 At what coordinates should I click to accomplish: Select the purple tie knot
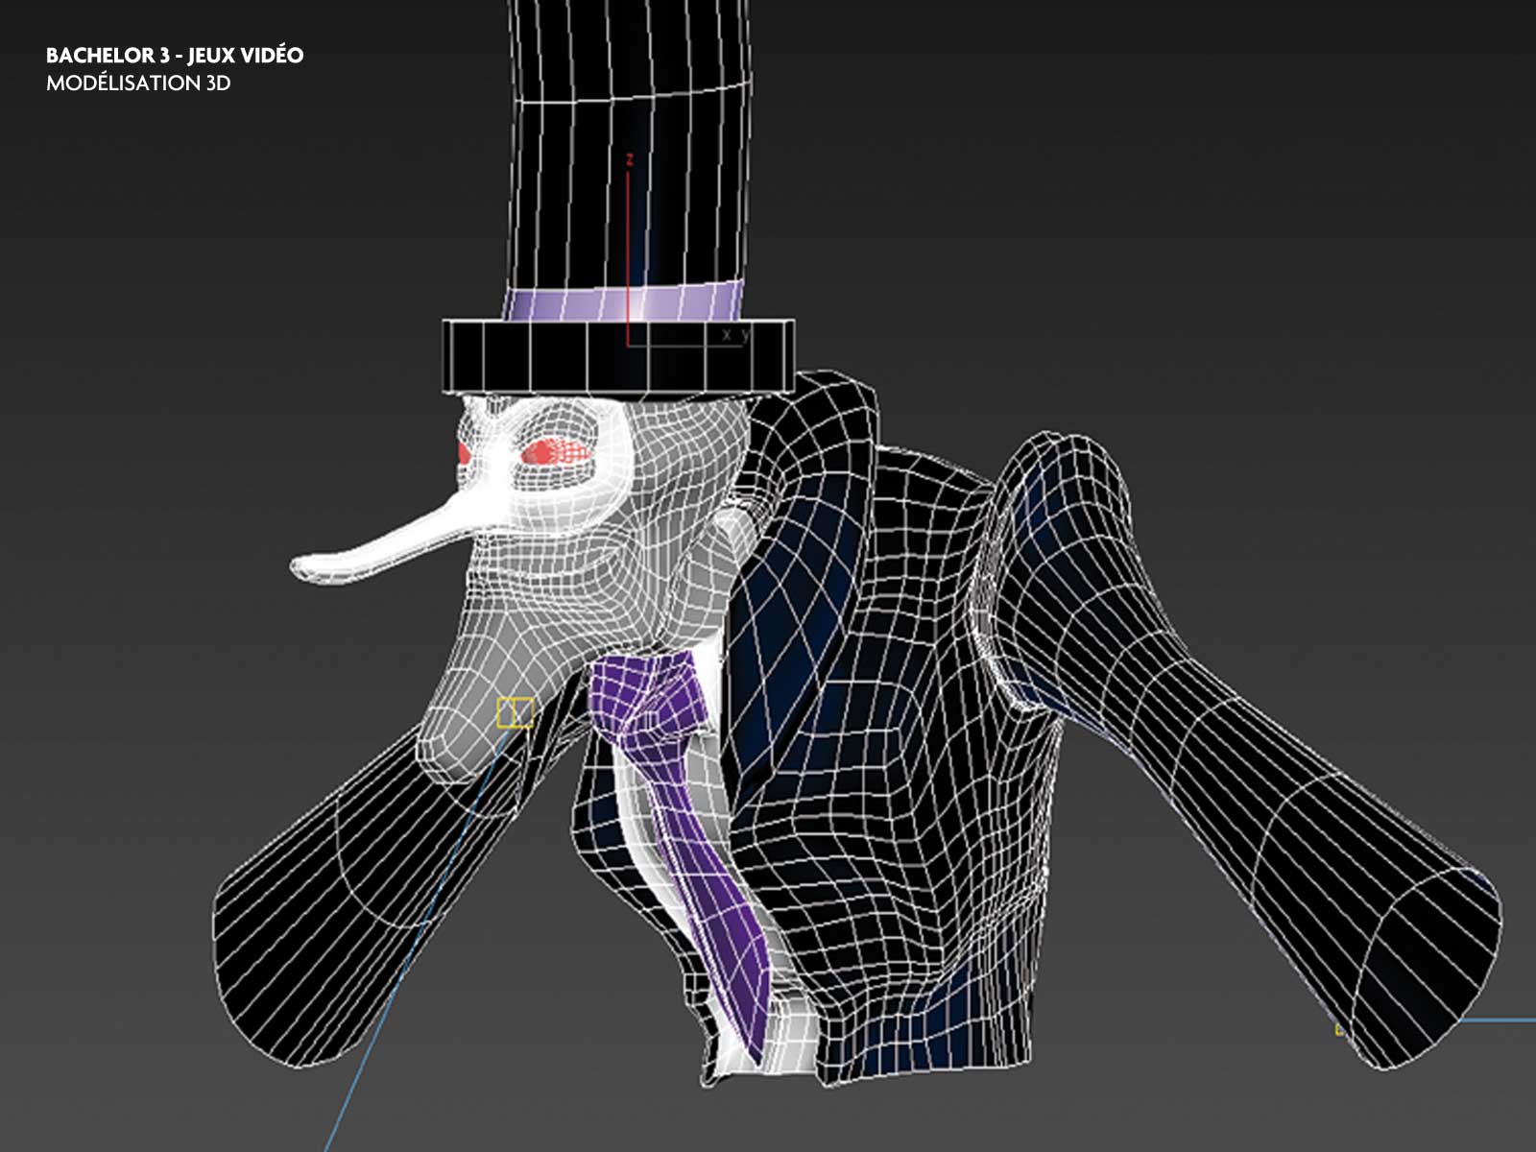(x=639, y=686)
